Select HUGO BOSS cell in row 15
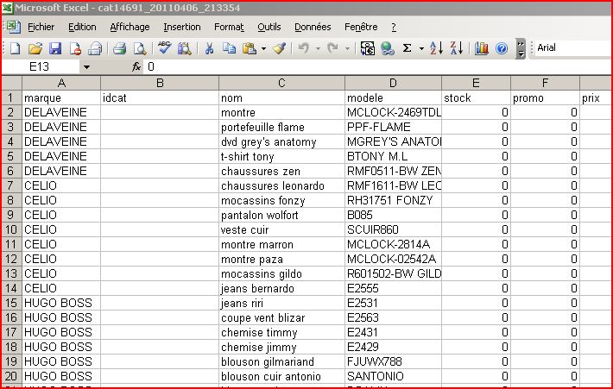The height and width of the screenshot is (389, 613). [x=61, y=303]
